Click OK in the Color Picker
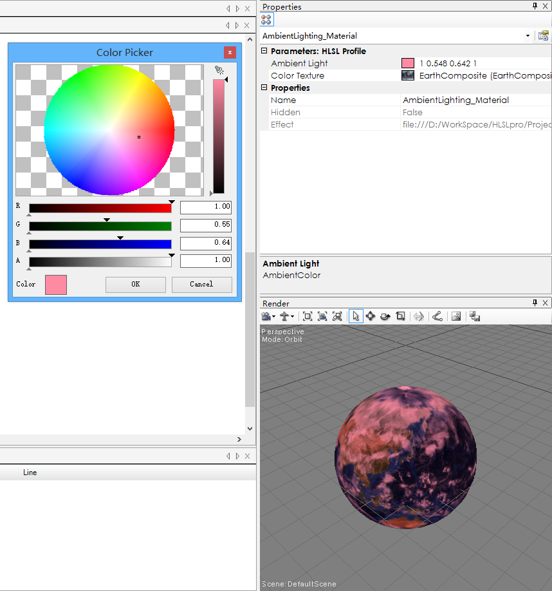The width and height of the screenshot is (552, 591). click(x=136, y=285)
